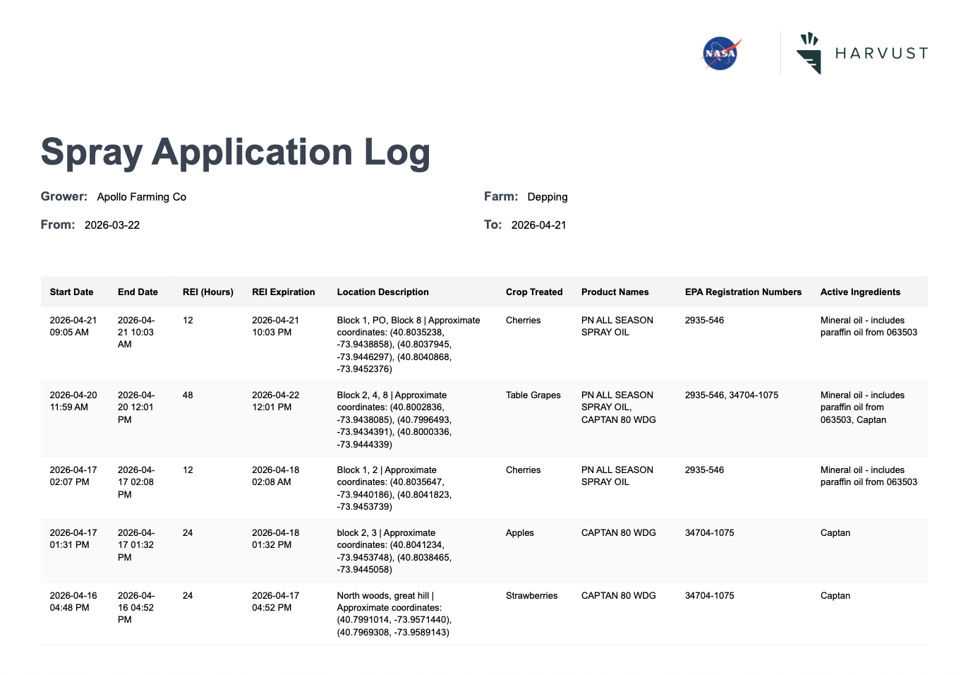Click REI expiration "2026-04-21 10:03 PM"
This screenshot has width=961, height=675.
(x=276, y=326)
